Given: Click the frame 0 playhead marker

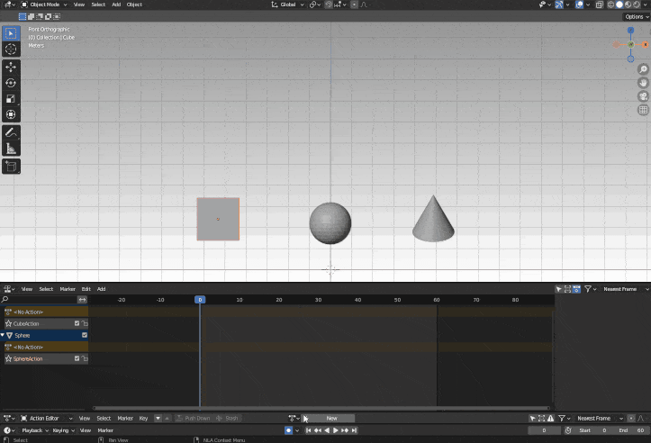Looking at the screenshot, I should 200,300.
